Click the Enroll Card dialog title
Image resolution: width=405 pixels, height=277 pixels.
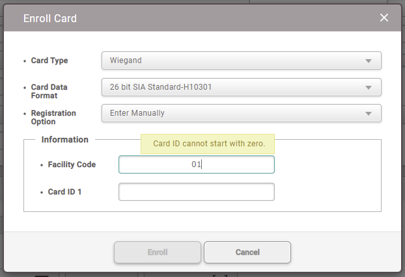click(50, 19)
